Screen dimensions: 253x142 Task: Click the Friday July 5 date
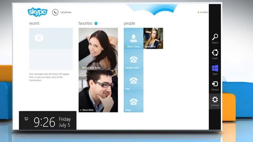pyautogui.click(x=65, y=122)
